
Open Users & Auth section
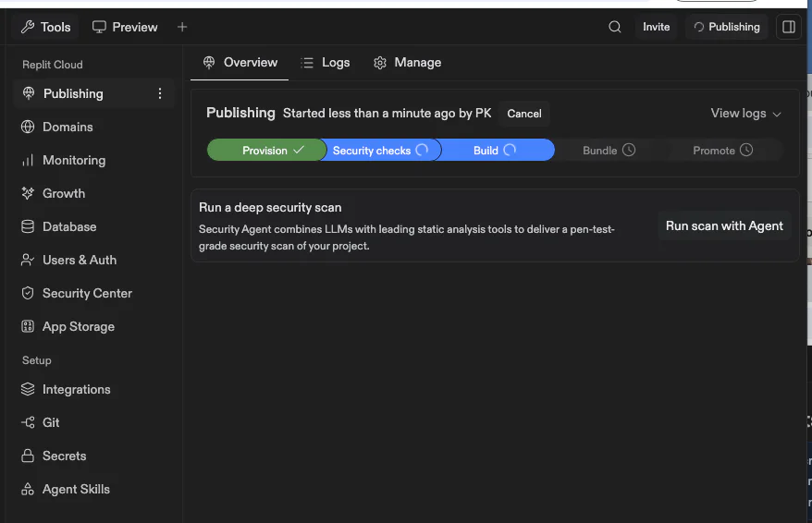click(94, 260)
